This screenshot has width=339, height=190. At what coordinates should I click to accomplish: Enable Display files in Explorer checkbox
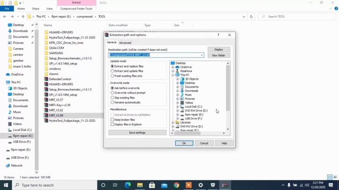[x=126, y=125]
